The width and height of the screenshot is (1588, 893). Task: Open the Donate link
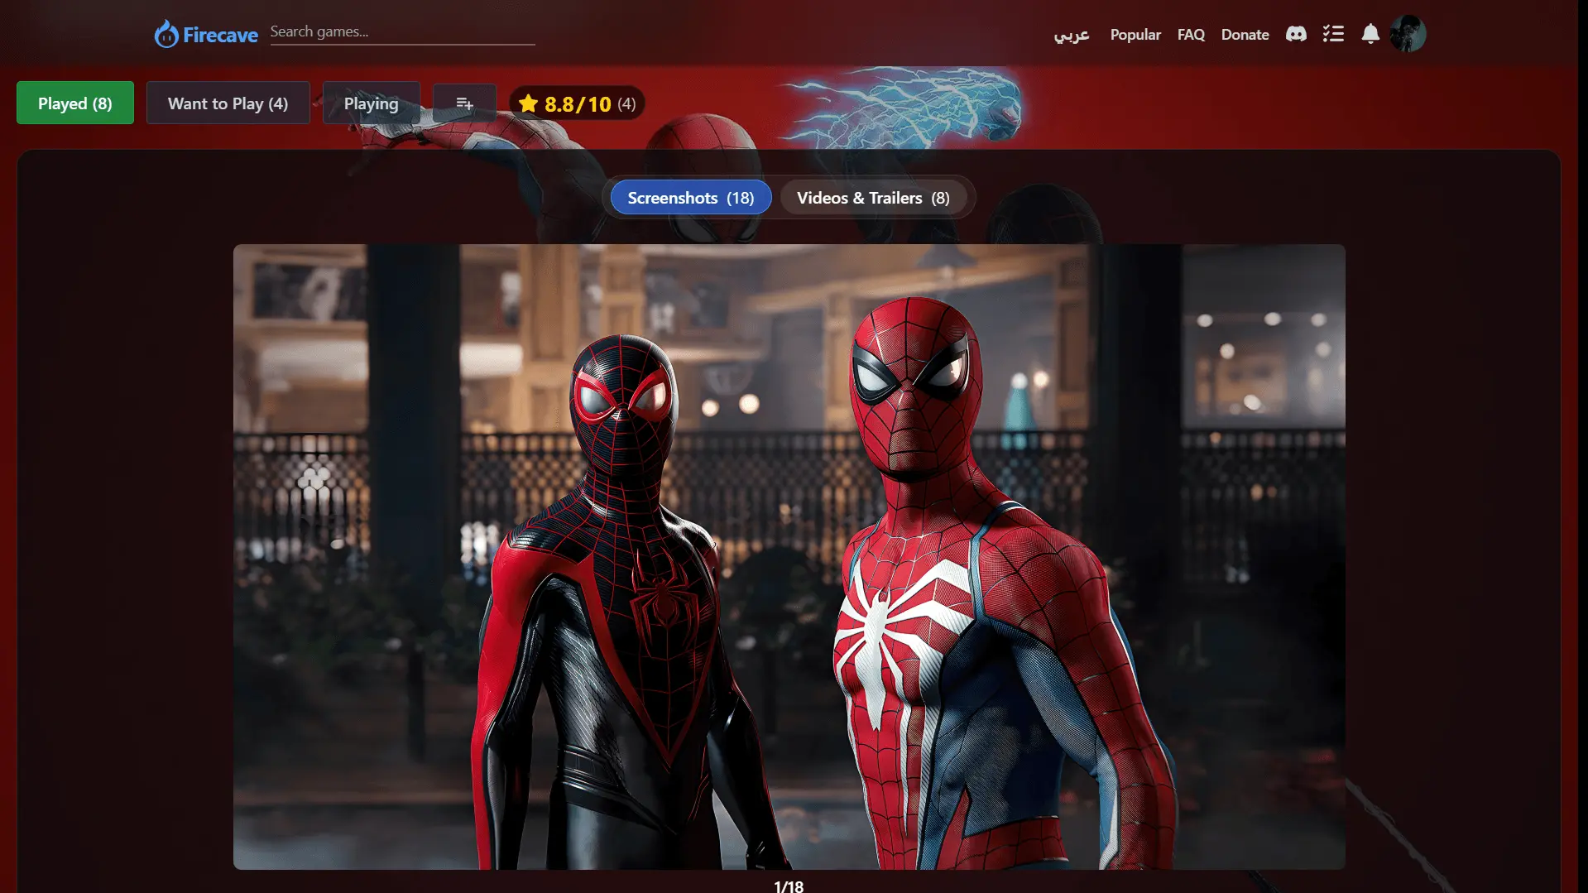1245,35
